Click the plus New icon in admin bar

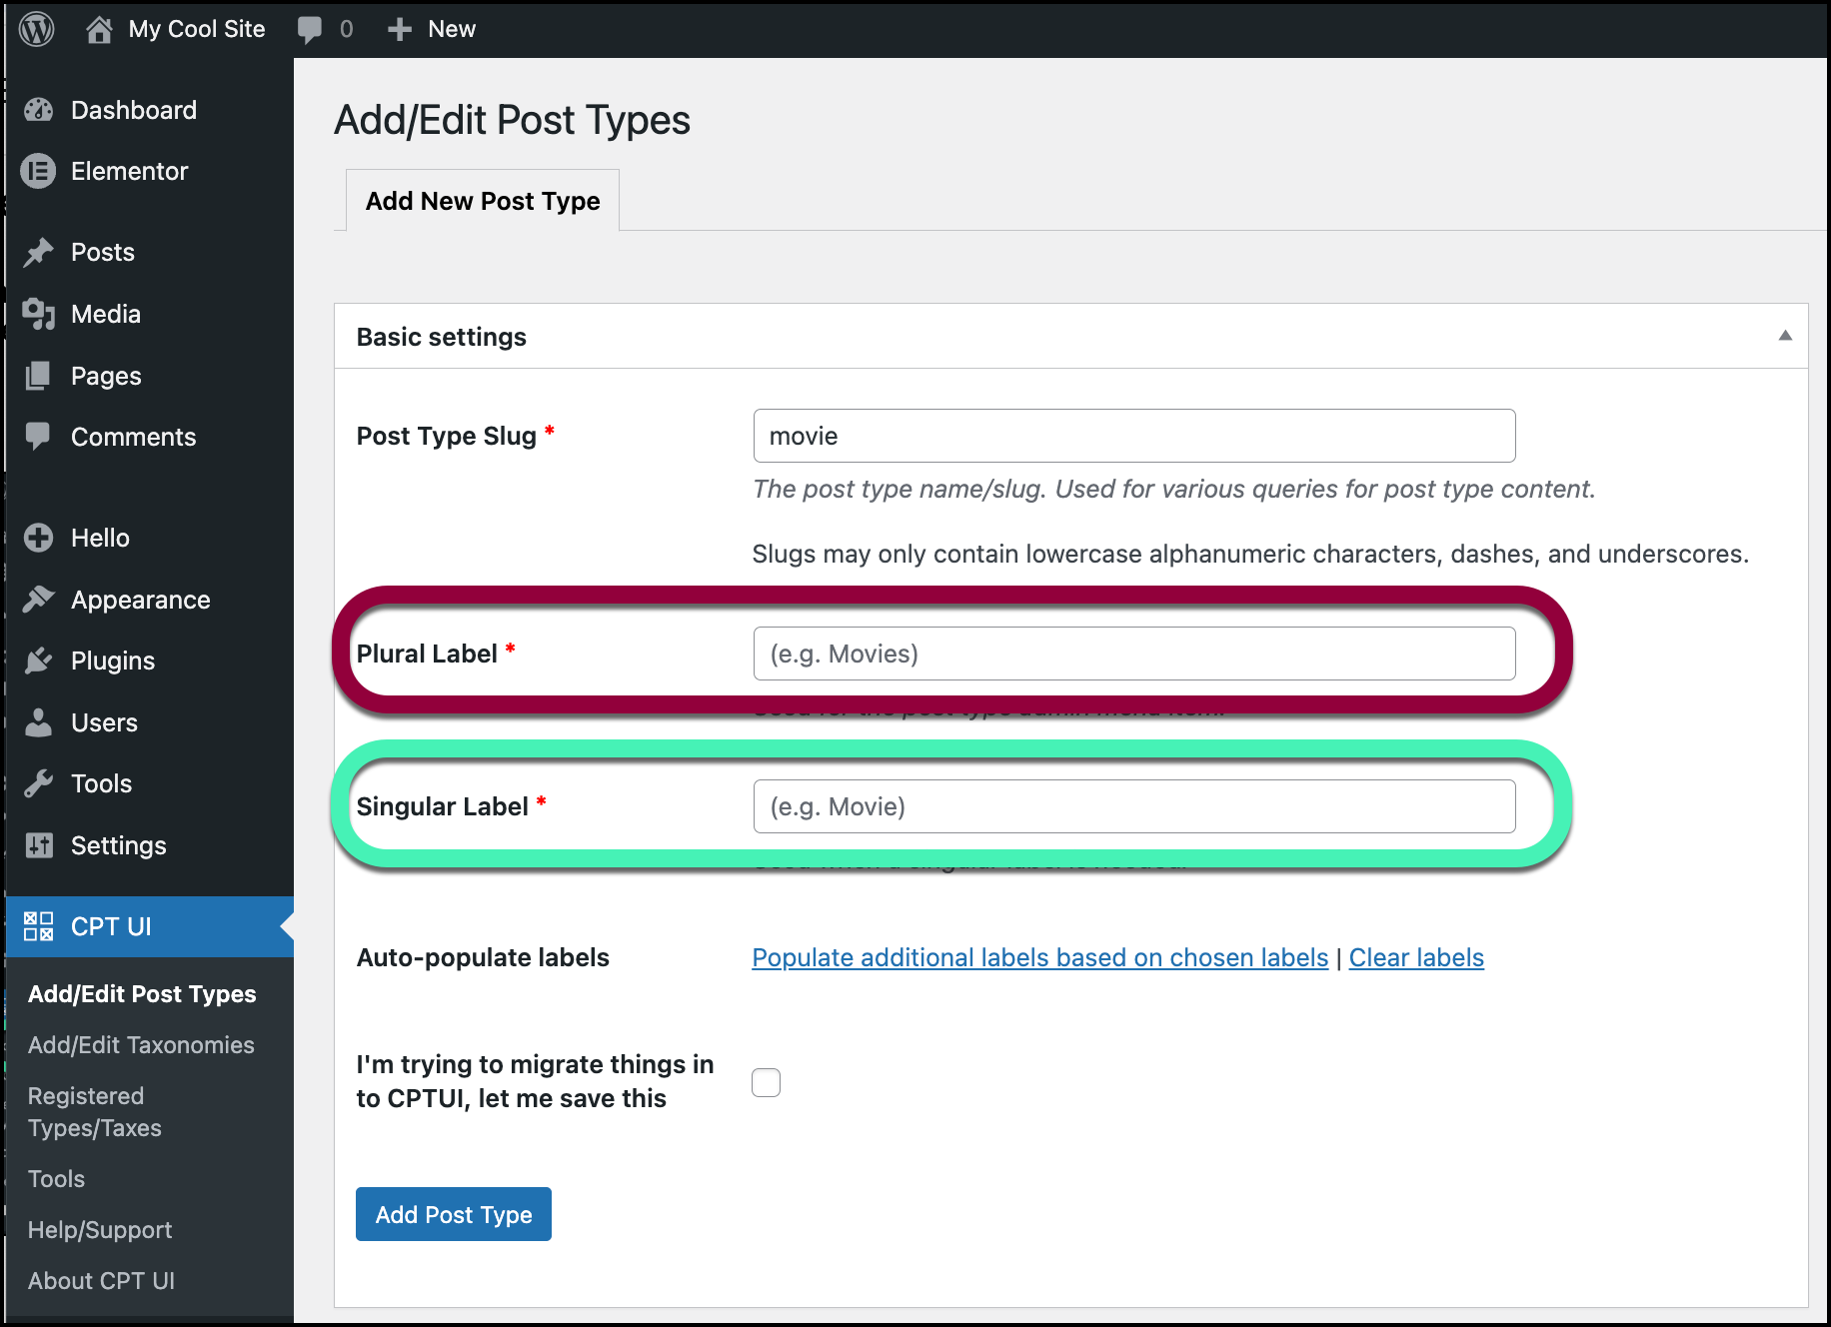point(400,30)
